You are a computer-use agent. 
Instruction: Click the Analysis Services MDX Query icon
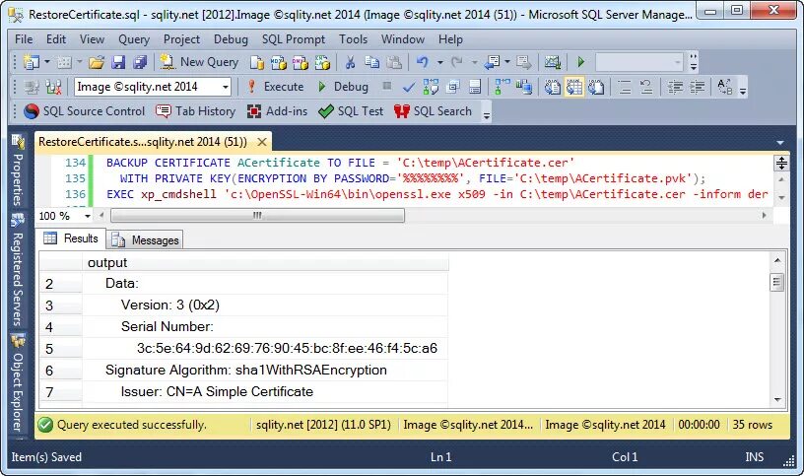279,62
